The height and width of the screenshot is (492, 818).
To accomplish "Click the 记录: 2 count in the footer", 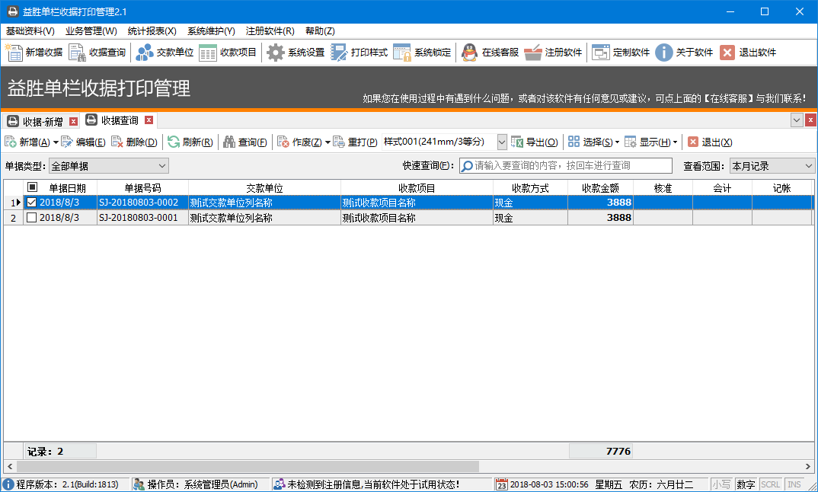I will point(60,452).
